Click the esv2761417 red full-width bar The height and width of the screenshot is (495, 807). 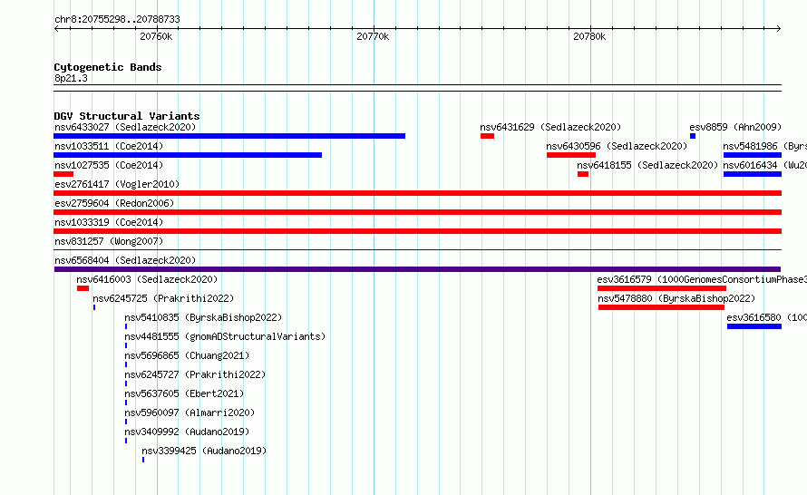[417, 193]
